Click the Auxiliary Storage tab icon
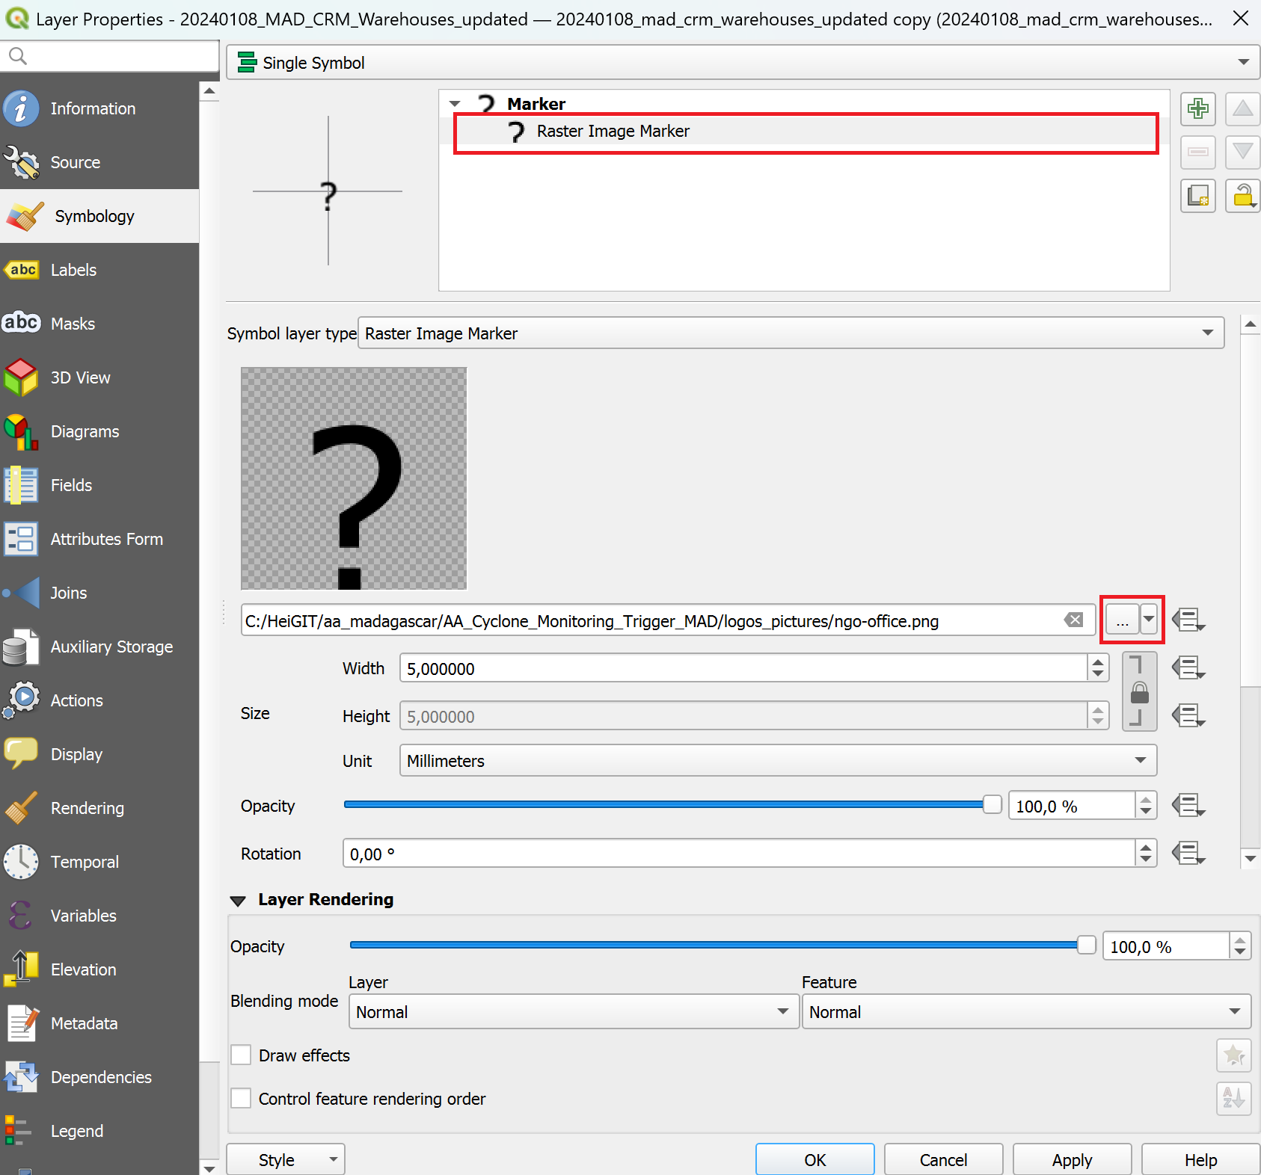Screen dimensions: 1261x1175 [x=21, y=647]
